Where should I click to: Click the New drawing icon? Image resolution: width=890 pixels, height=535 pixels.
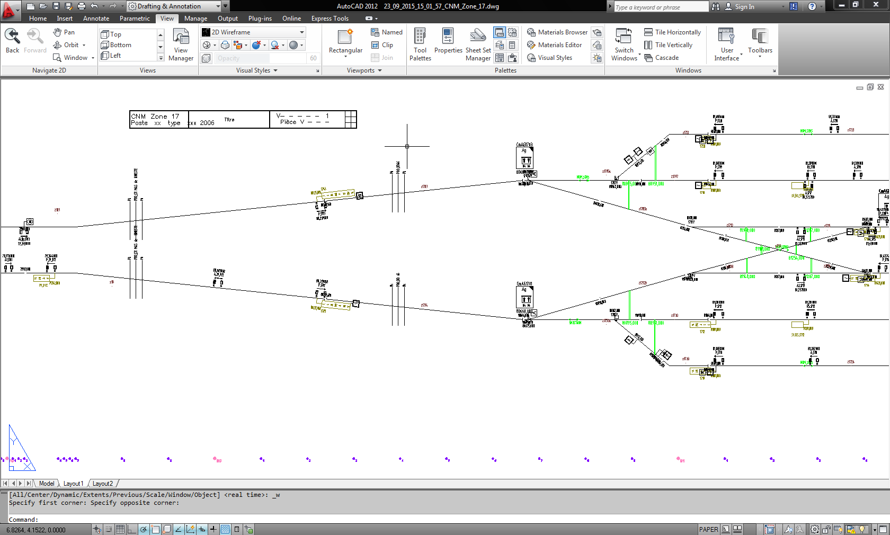pos(30,6)
